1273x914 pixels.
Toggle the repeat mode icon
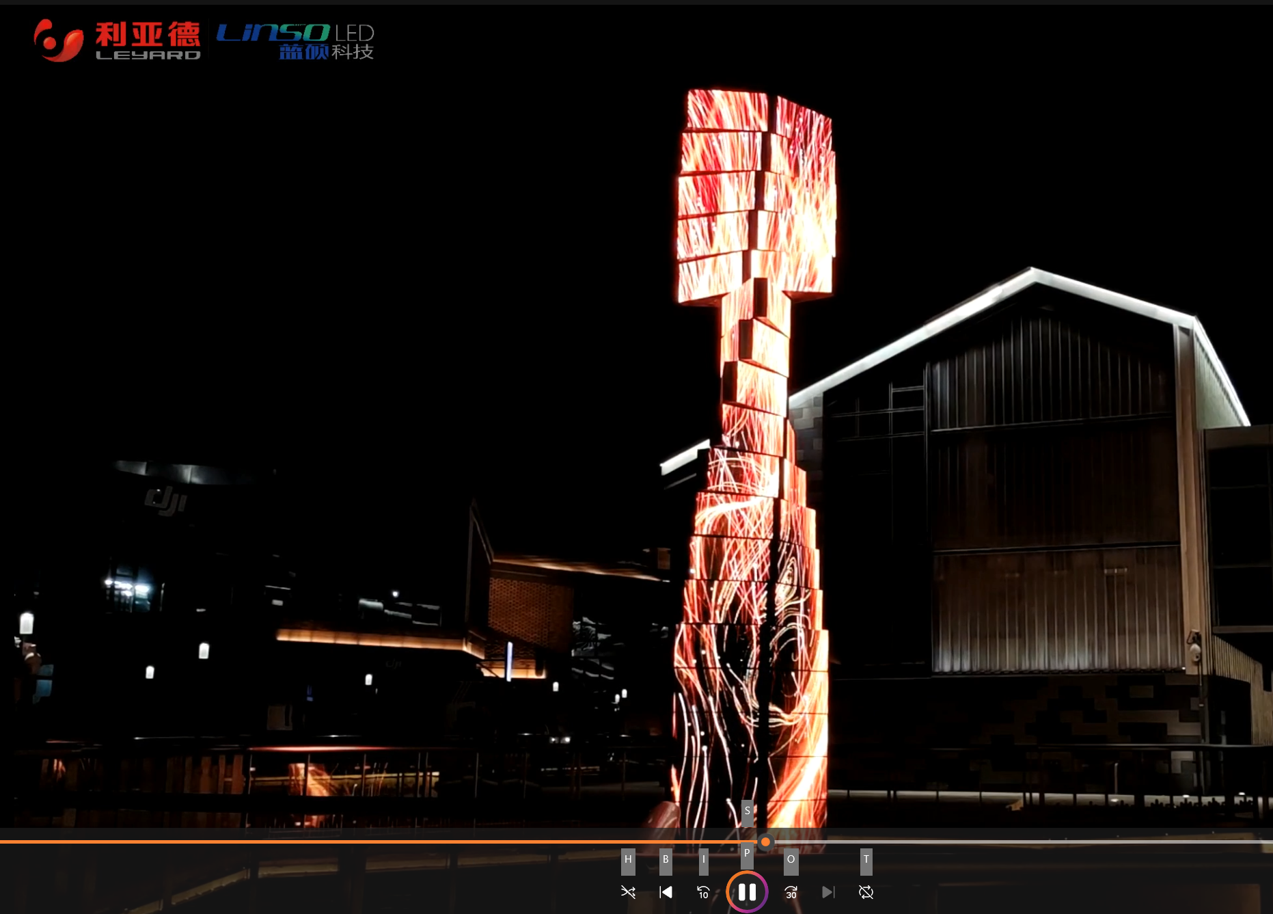866,892
